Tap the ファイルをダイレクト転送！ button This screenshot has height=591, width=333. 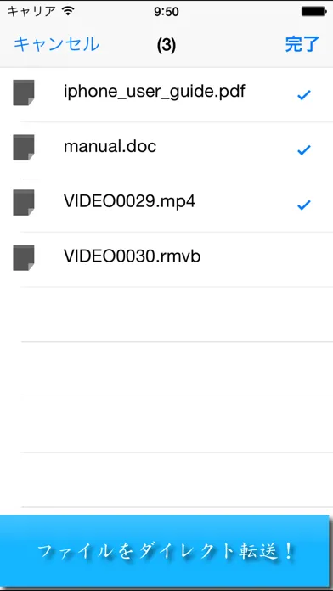click(165, 551)
